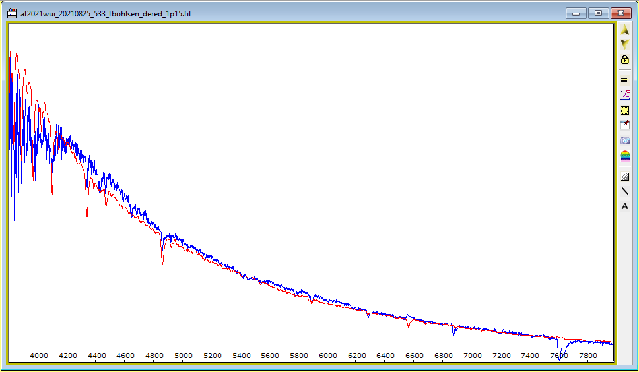
Task: Click the window system icon in title bar
Action: pyautogui.click(x=12, y=13)
